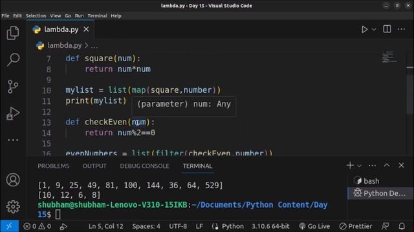
Task: Click the square function name on line 7
Action: click(99, 59)
